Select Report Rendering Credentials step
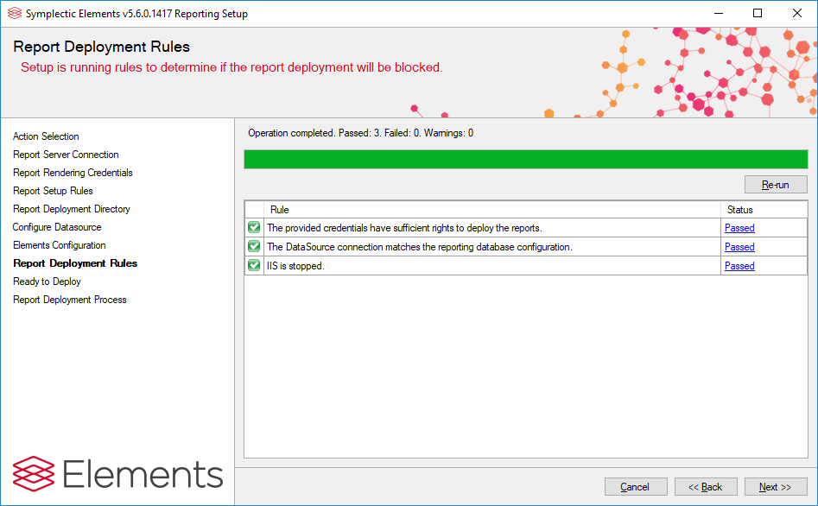818x506 pixels. (x=73, y=173)
